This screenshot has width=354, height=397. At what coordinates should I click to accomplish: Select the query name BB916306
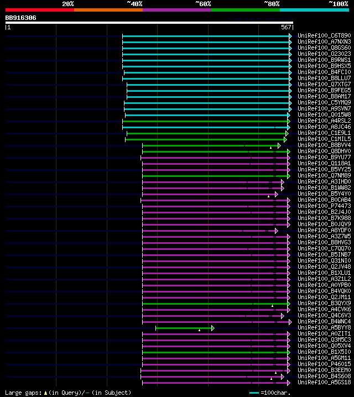[21, 18]
